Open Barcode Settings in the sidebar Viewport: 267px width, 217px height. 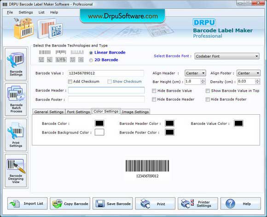(16, 64)
